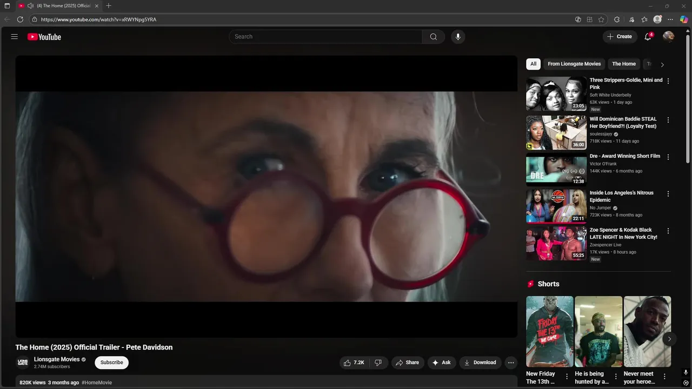Screen dimensions: 692x389
Task: Add page to favorites star icon
Action: click(601, 19)
